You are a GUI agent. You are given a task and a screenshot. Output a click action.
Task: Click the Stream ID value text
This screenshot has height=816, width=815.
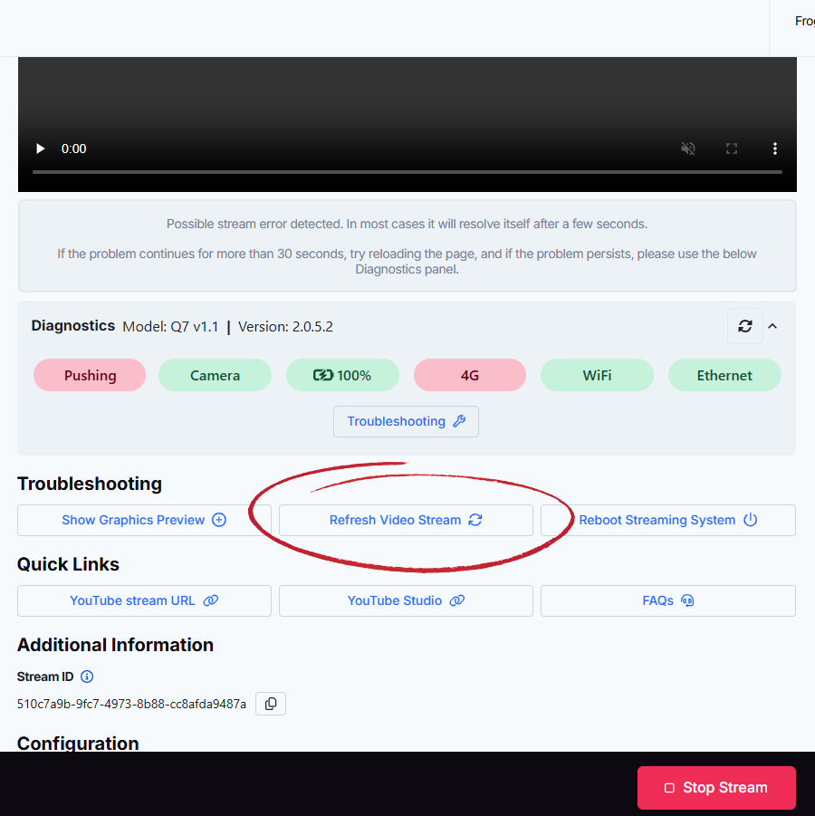point(131,704)
